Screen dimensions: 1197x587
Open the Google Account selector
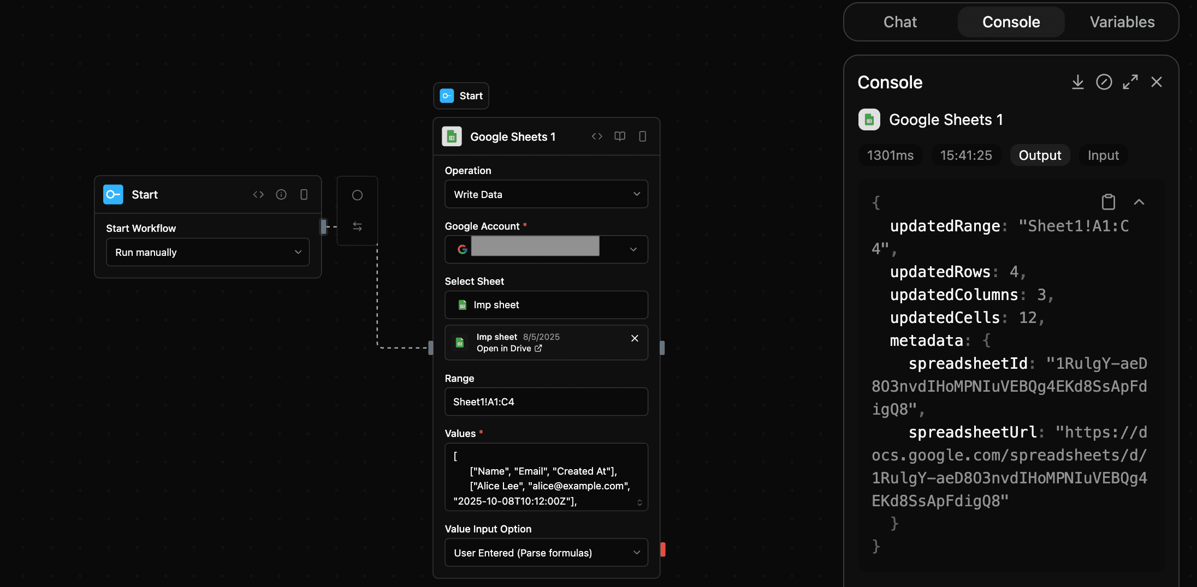pyautogui.click(x=546, y=249)
